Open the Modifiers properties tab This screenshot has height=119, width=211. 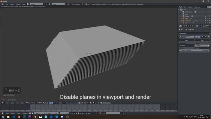[197, 26]
